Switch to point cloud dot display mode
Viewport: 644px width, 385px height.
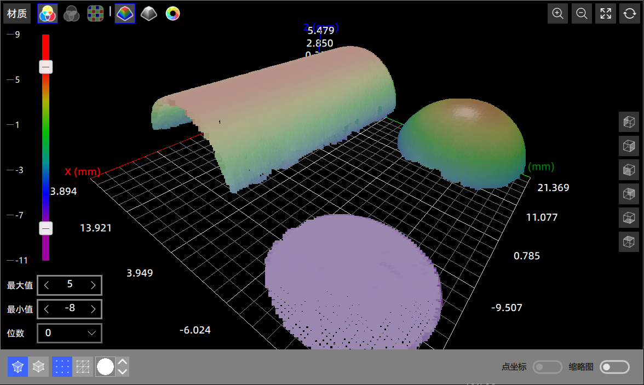[x=62, y=367]
